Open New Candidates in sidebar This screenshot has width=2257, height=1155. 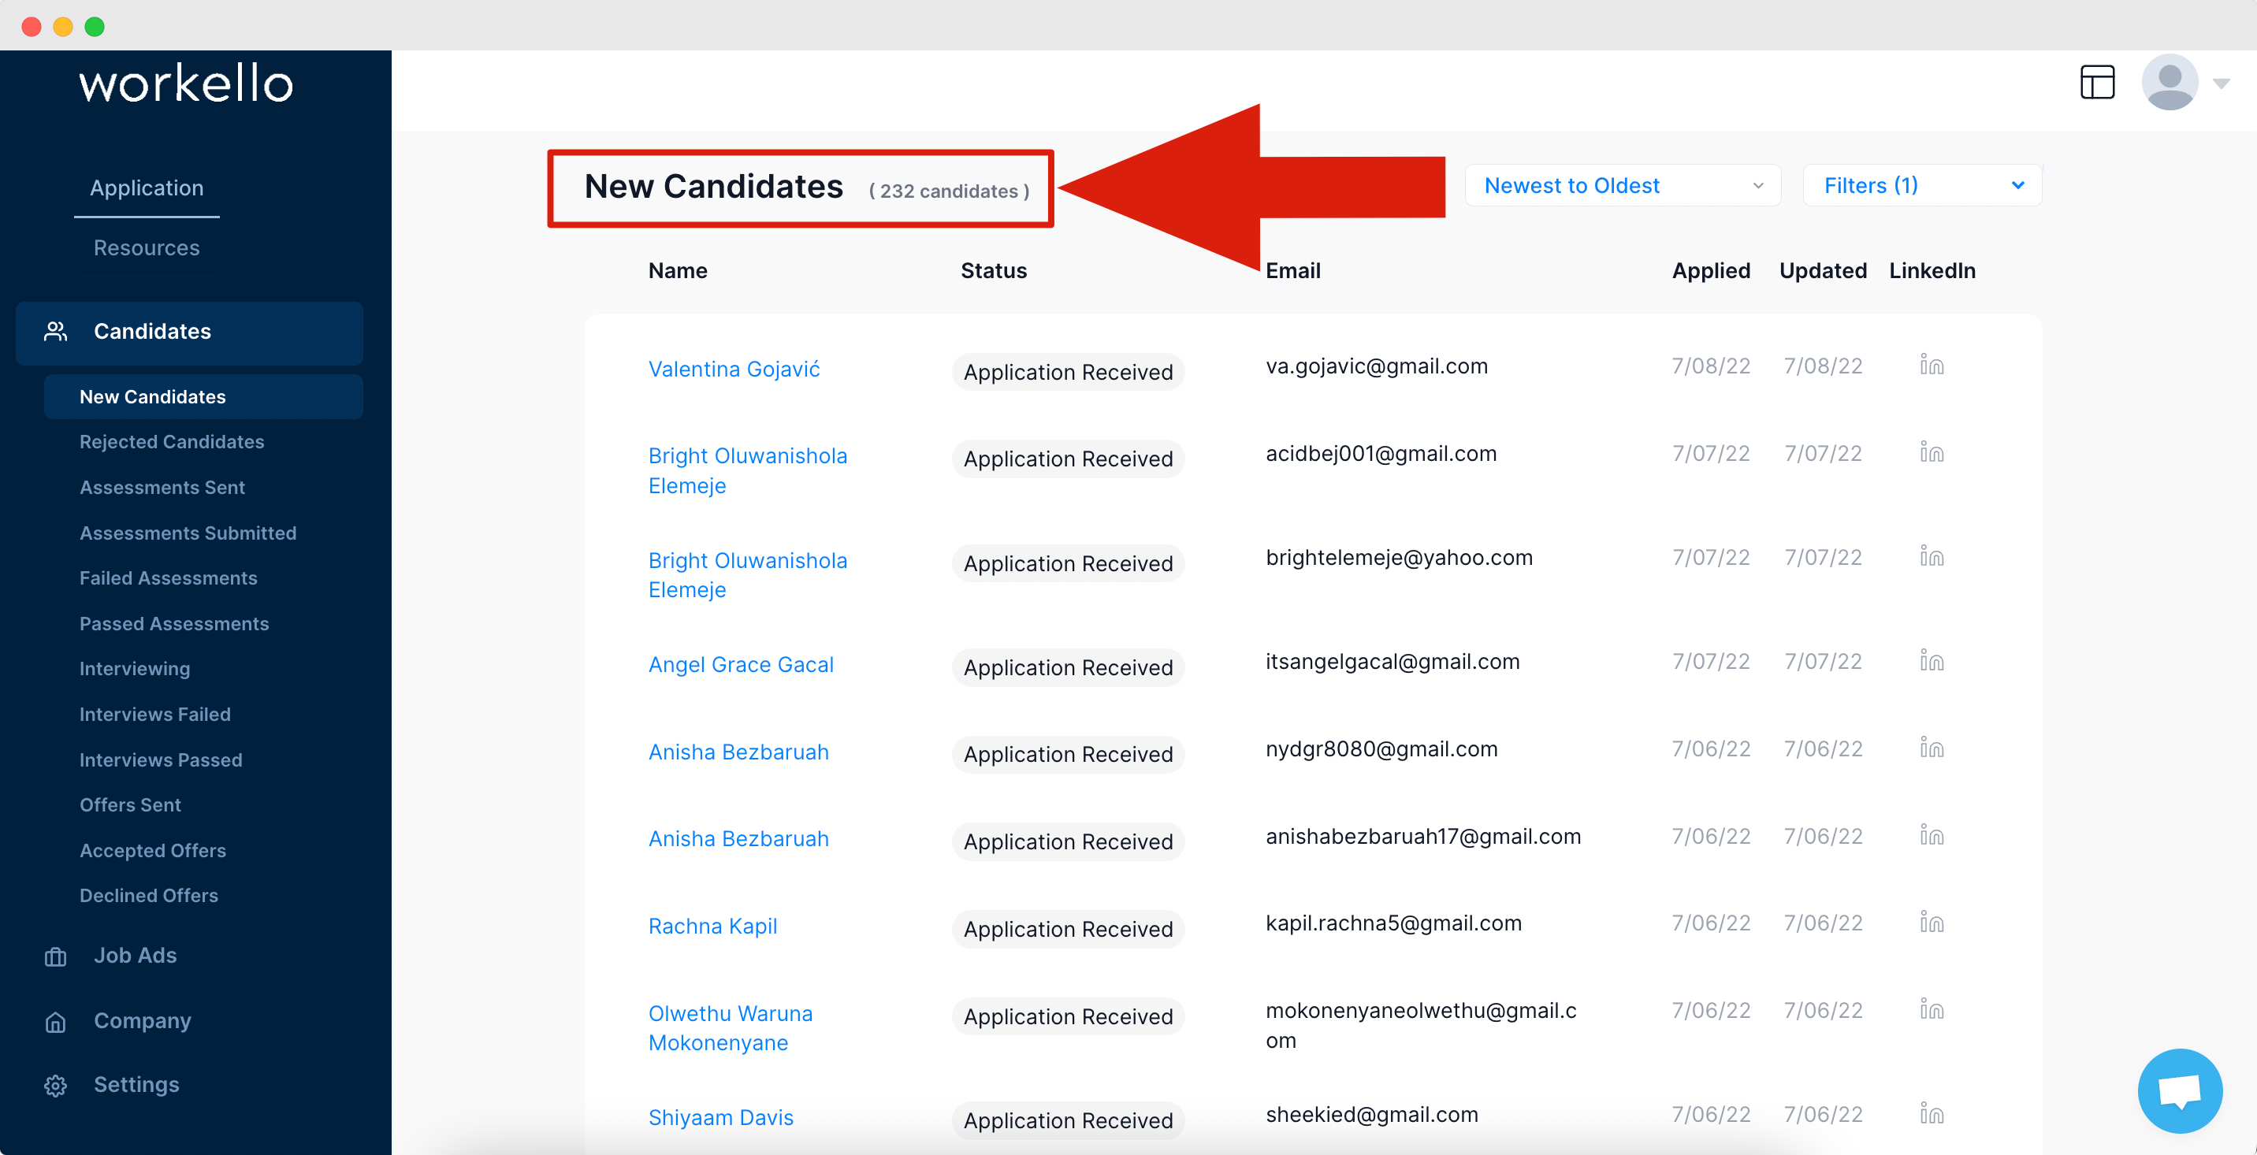[203, 396]
